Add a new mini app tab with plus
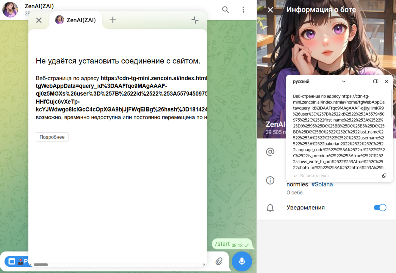The image size is (396, 273). 113,20
